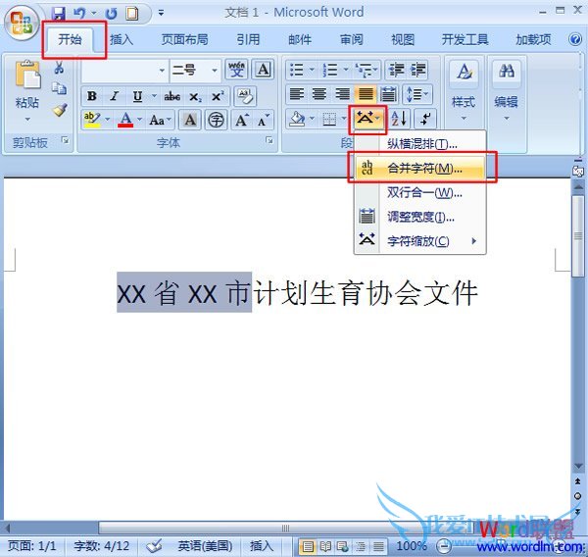Image resolution: width=588 pixels, height=557 pixels.
Task: Open the phonetic guide (wén) tool
Action: click(x=236, y=70)
